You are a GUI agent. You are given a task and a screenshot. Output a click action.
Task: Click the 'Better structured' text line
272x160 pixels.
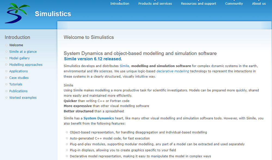pyautogui.click(x=94, y=111)
